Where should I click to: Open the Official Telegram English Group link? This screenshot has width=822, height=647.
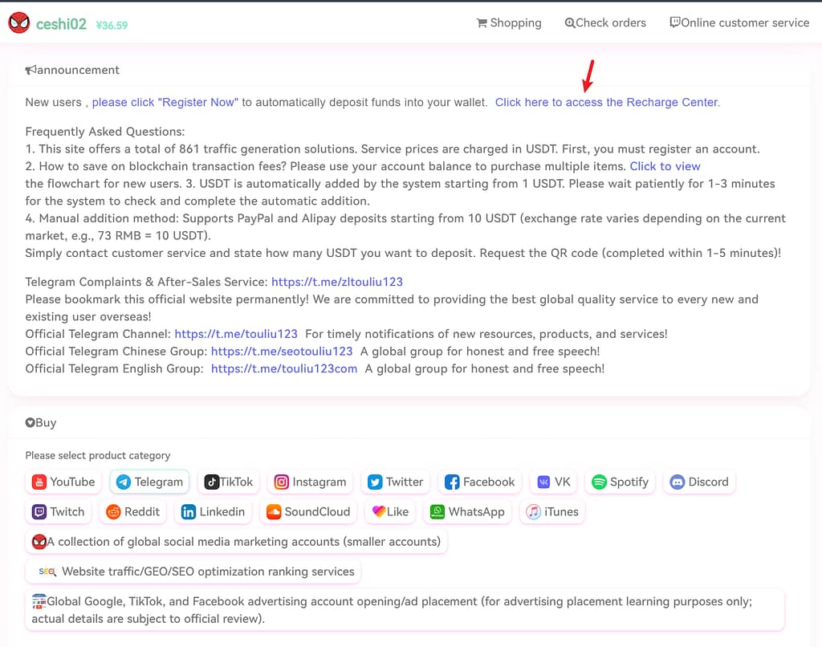point(284,368)
